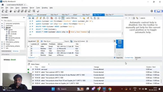
Task: Select Stored Procedures in schema tree
Action: [14, 38]
